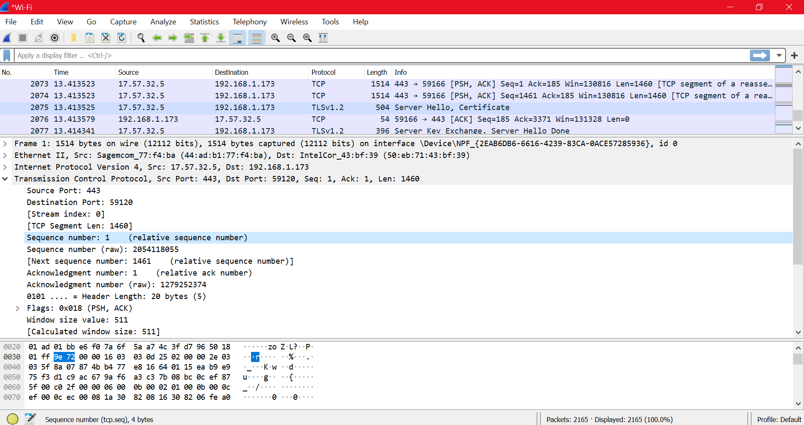Open the Statistics menu

point(204,21)
